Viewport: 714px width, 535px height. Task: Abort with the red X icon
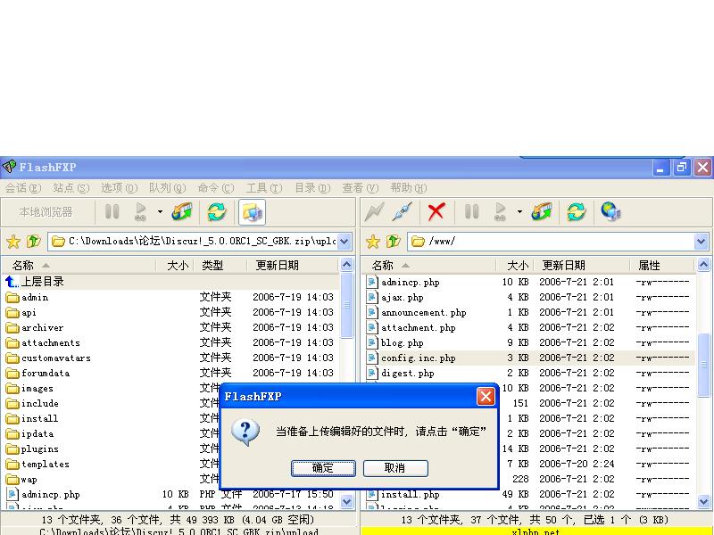436,212
